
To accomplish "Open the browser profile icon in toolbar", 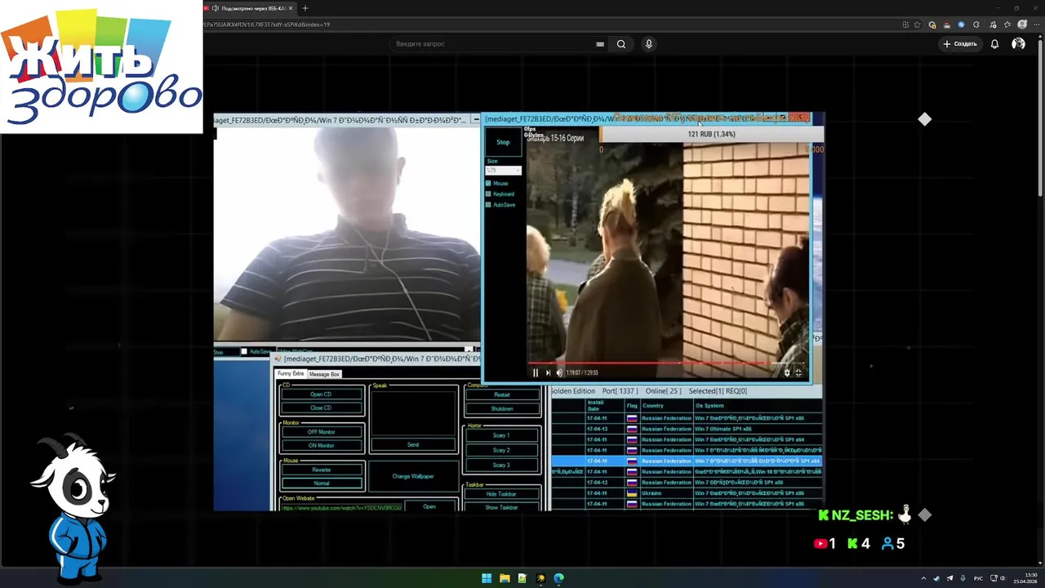I will pyautogui.click(x=1022, y=24).
